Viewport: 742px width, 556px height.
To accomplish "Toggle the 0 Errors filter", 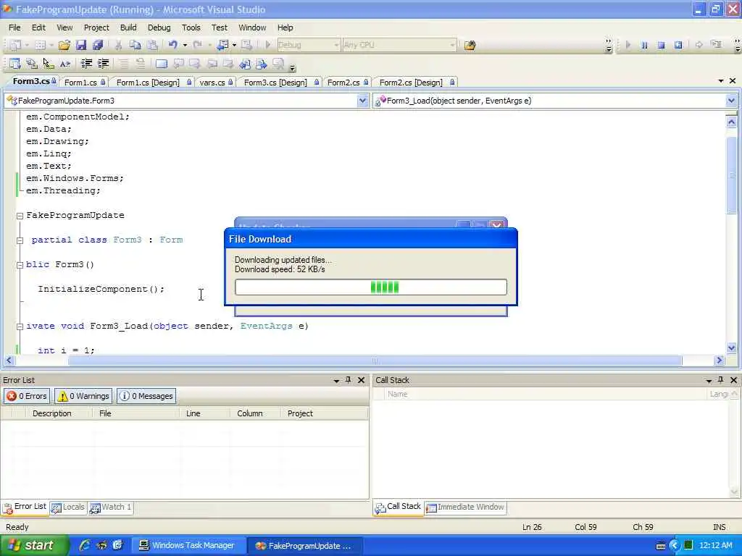I will (27, 396).
